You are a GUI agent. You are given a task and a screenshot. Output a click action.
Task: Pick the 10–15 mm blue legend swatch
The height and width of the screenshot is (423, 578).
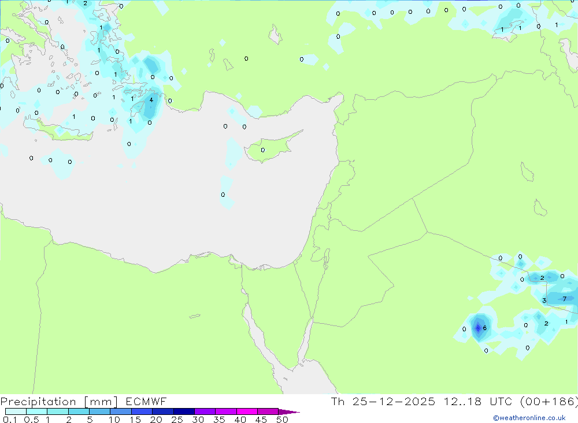click(121, 411)
